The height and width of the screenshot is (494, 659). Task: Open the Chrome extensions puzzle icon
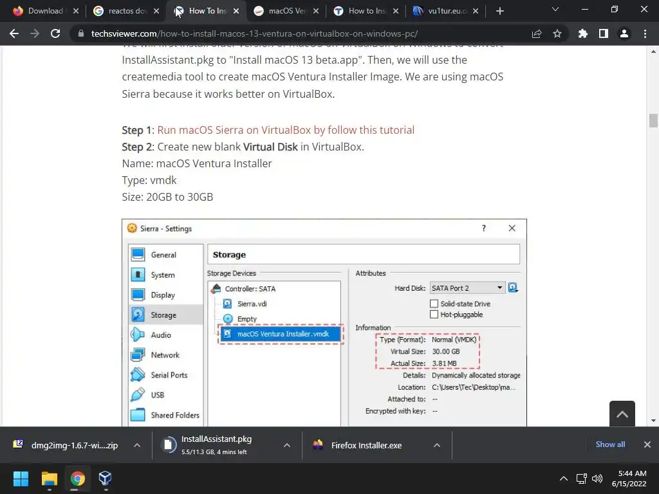pyautogui.click(x=582, y=33)
